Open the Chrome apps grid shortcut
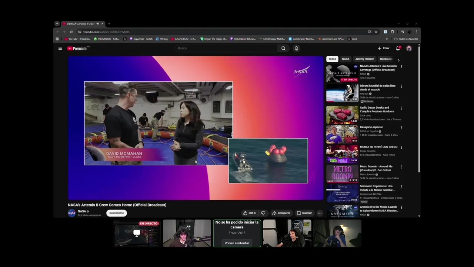This screenshot has height=267, width=474. (57, 39)
